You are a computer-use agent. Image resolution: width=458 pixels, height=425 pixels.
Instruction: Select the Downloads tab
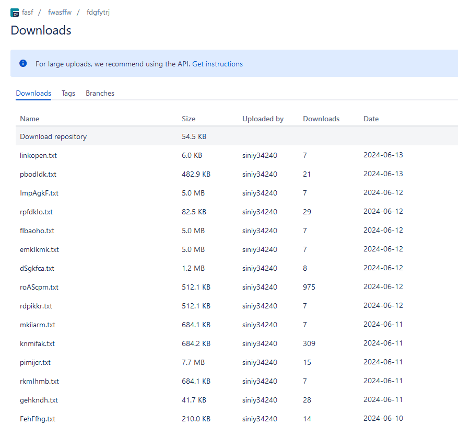33,93
